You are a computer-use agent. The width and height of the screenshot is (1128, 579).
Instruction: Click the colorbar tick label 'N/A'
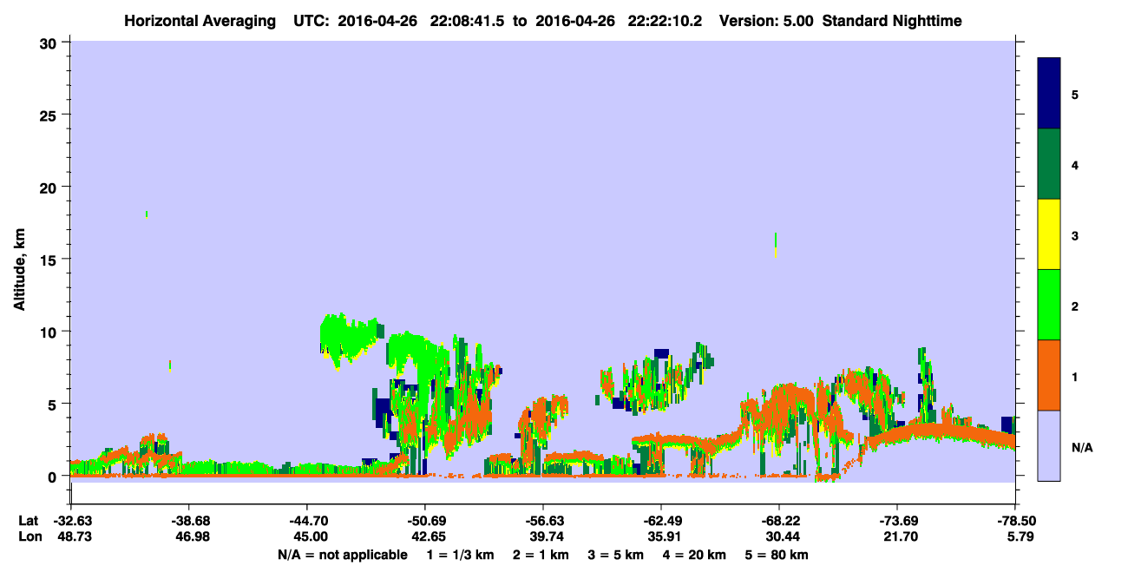[x=1082, y=448]
